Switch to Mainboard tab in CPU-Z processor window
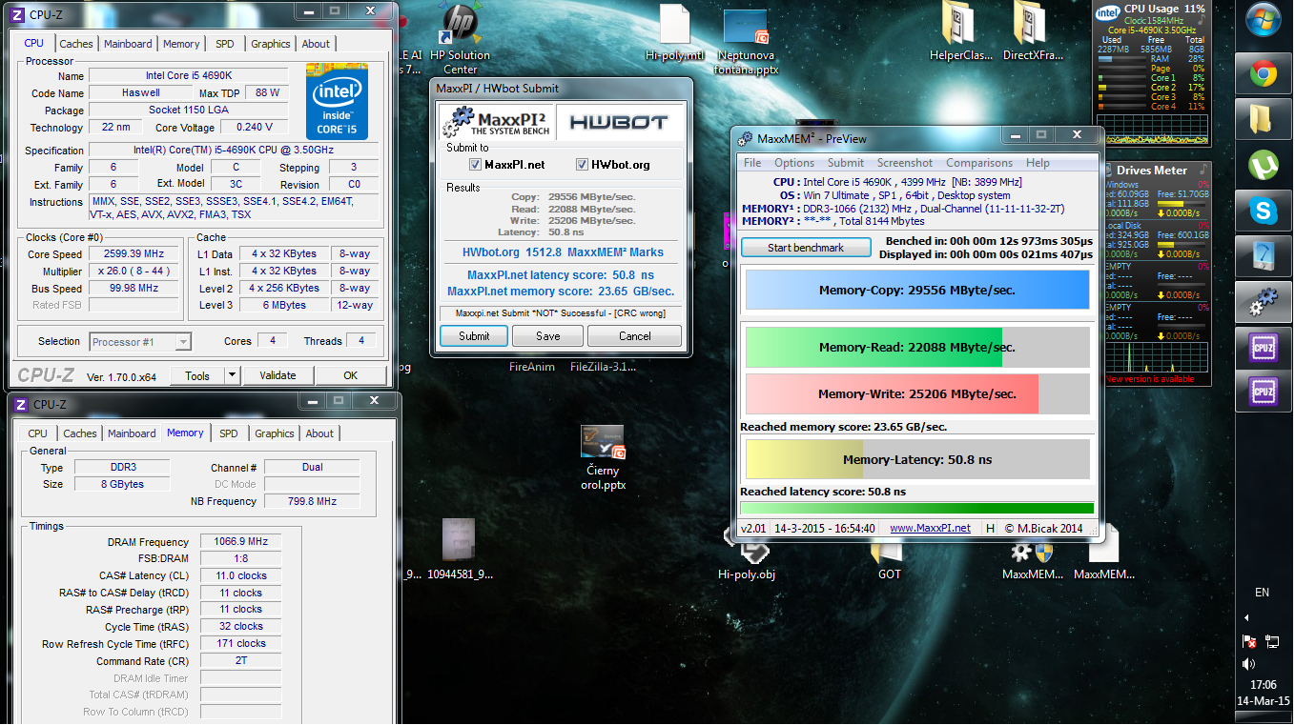The height and width of the screenshot is (725, 1295). pos(128,44)
